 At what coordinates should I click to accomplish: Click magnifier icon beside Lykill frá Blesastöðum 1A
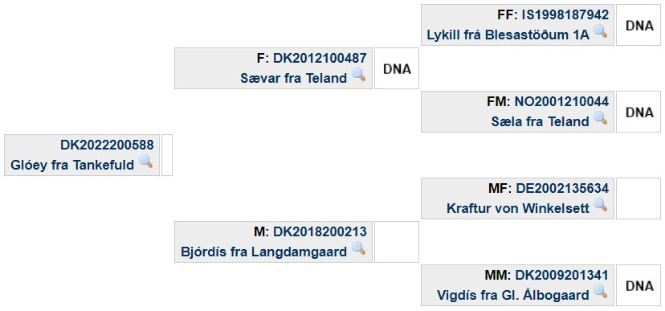pyautogui.click(x=601, y=31)
